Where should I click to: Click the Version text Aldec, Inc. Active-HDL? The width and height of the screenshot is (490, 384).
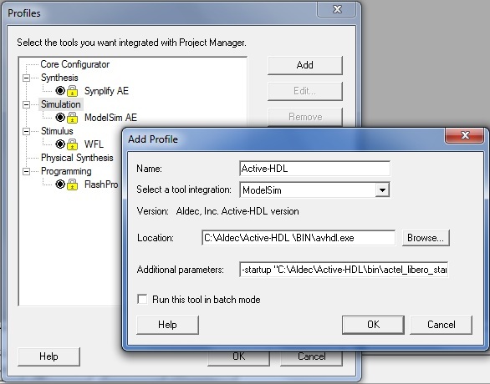pos(237,211)
